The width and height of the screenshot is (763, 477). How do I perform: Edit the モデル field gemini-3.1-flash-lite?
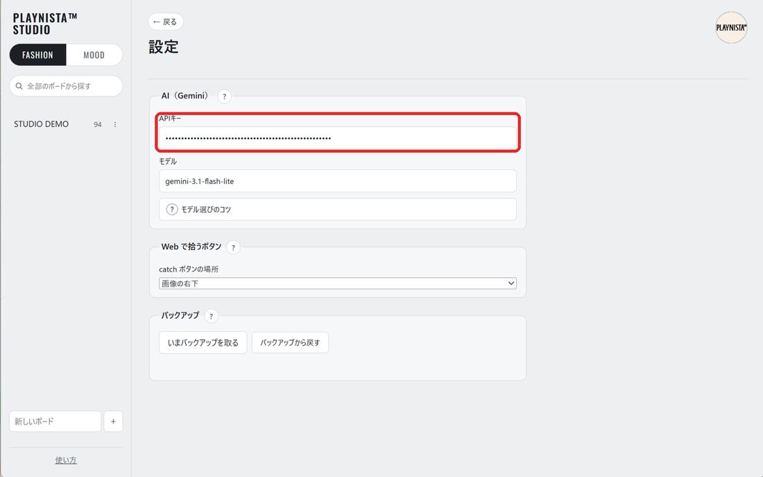[x=337, y=181]
